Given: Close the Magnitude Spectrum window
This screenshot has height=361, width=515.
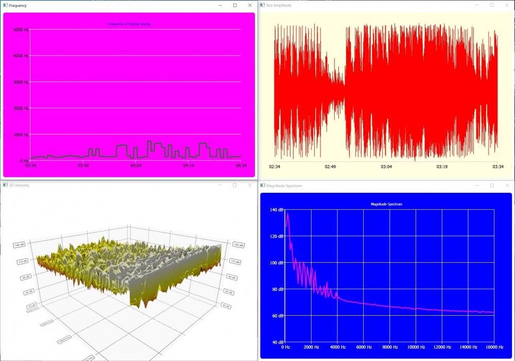Looking at the screenshot, I should point(507,185).
